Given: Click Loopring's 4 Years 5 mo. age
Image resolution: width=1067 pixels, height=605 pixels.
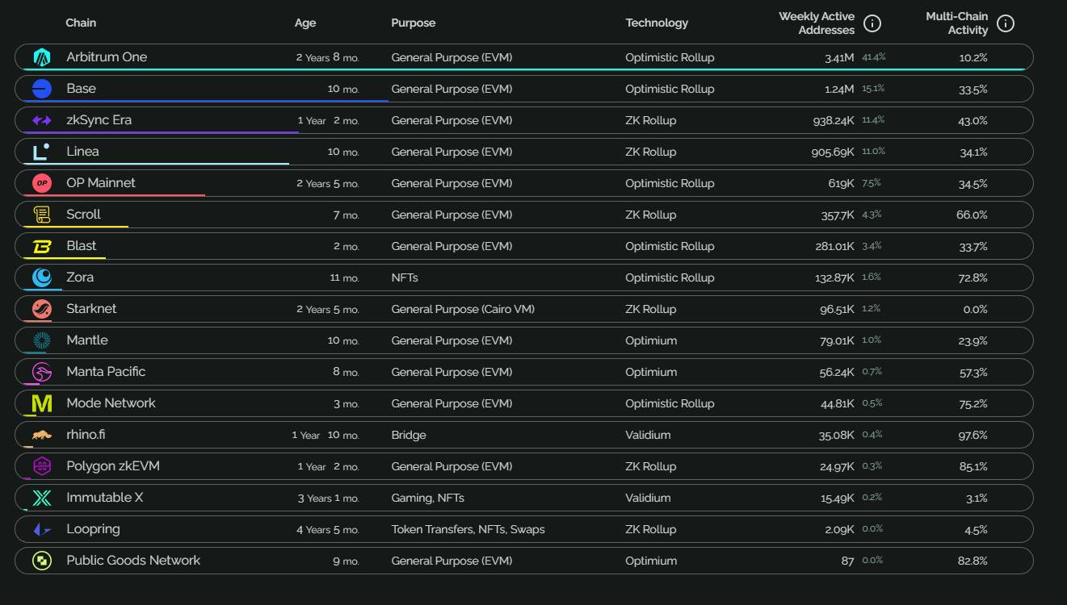Looking at the screenshot, I should [328, 529].
